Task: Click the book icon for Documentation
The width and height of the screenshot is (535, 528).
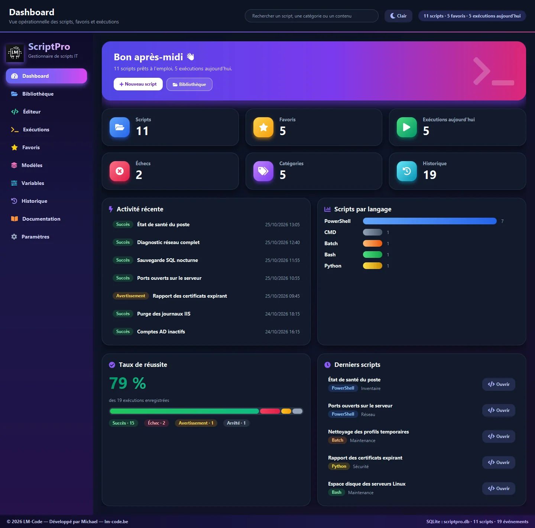Action: click(14, 219)
